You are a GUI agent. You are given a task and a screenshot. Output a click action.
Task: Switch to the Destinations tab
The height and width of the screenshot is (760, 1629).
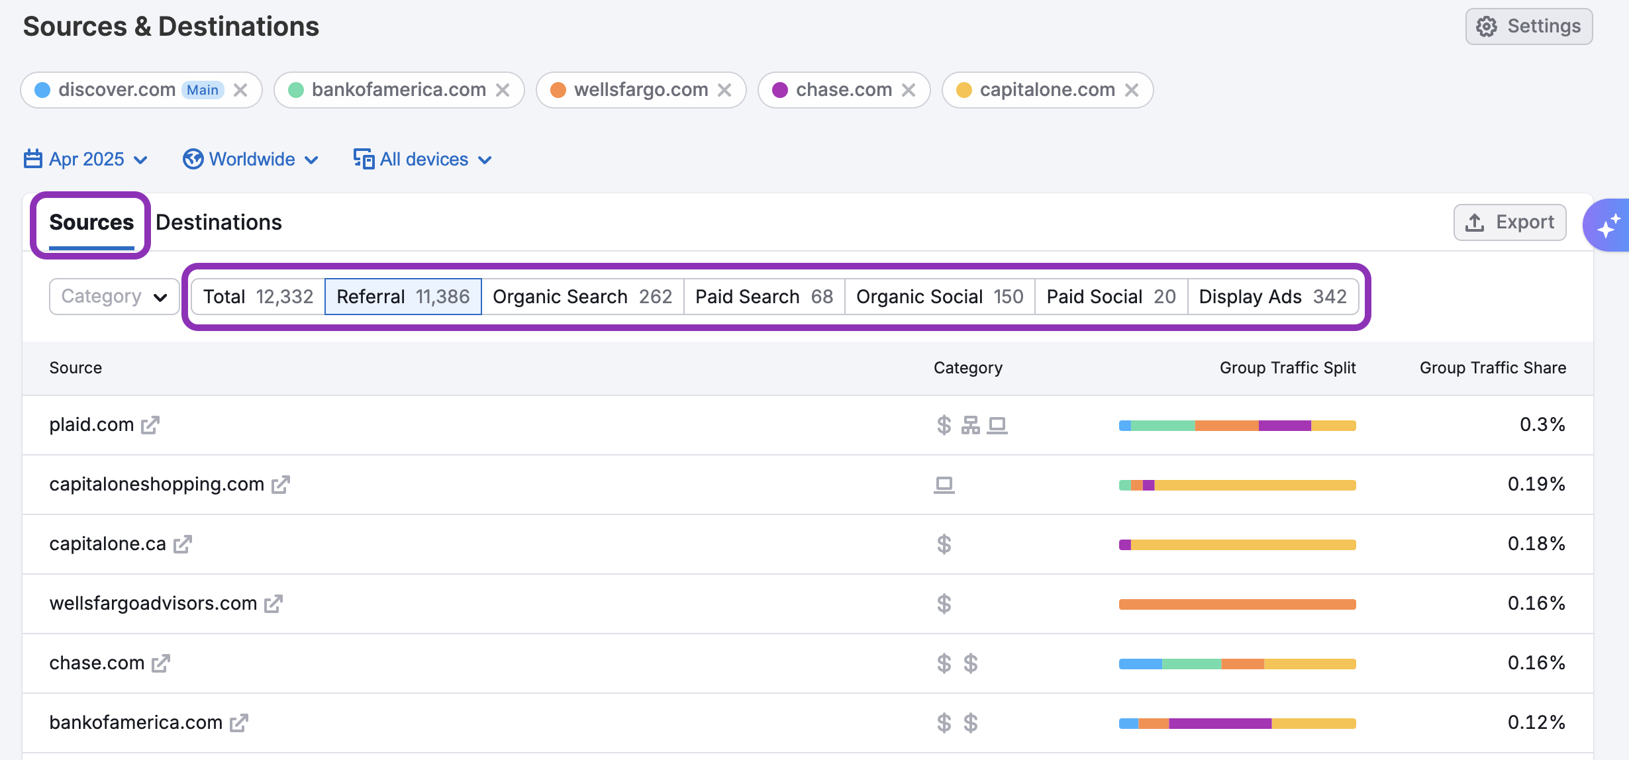tap(219, 222)
